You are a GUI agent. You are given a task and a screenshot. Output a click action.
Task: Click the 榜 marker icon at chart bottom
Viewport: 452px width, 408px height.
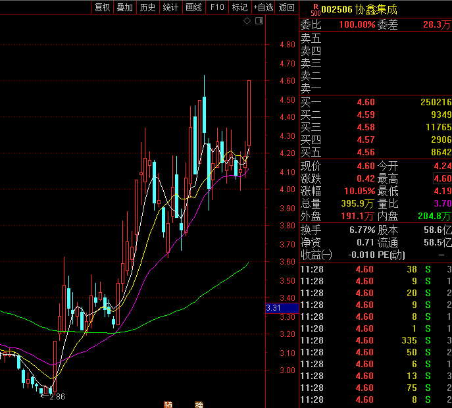pos(199,404)
